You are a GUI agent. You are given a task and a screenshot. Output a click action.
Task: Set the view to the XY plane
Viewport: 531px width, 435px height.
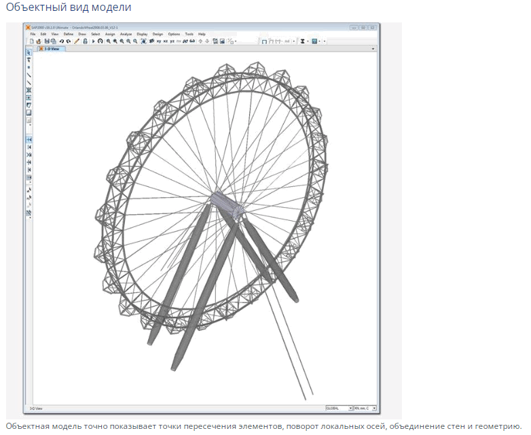click(158, 41)
